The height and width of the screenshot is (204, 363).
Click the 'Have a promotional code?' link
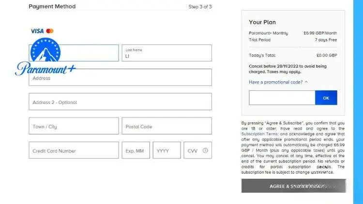click(x=276, y=82)
